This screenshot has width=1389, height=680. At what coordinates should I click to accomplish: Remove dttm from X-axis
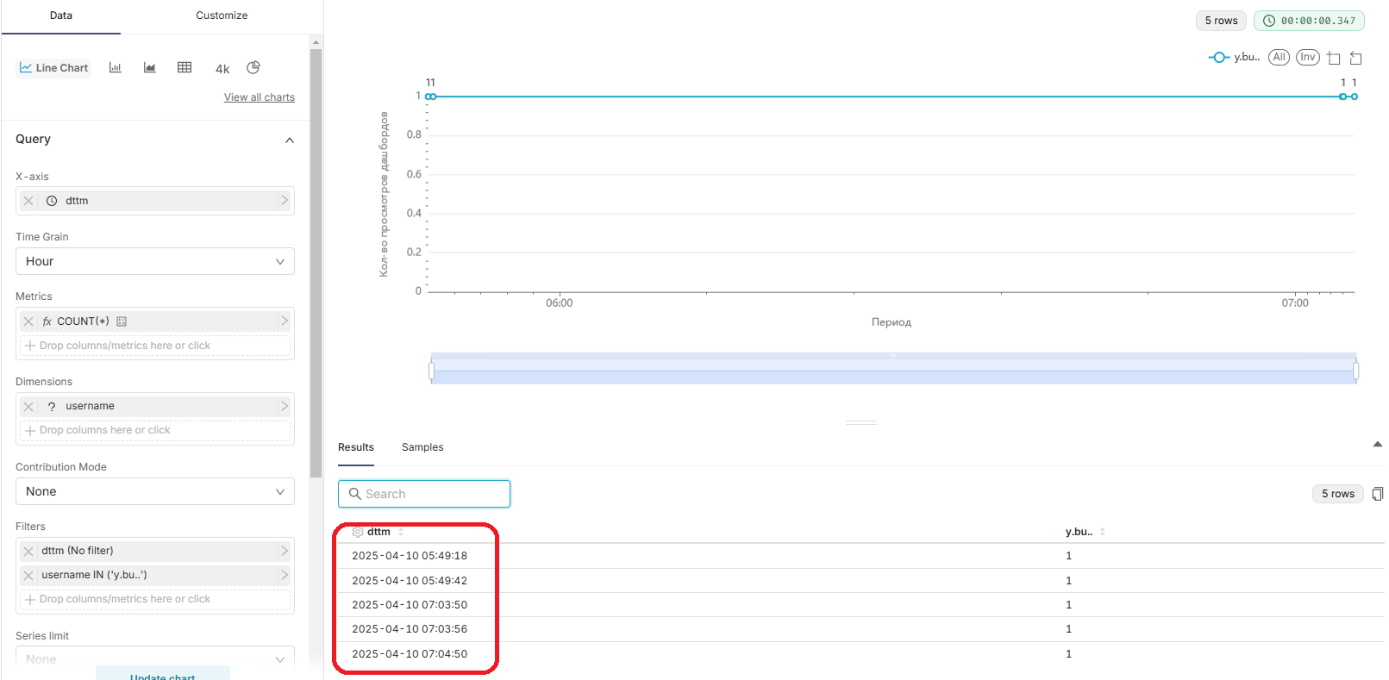click(28, 201)
